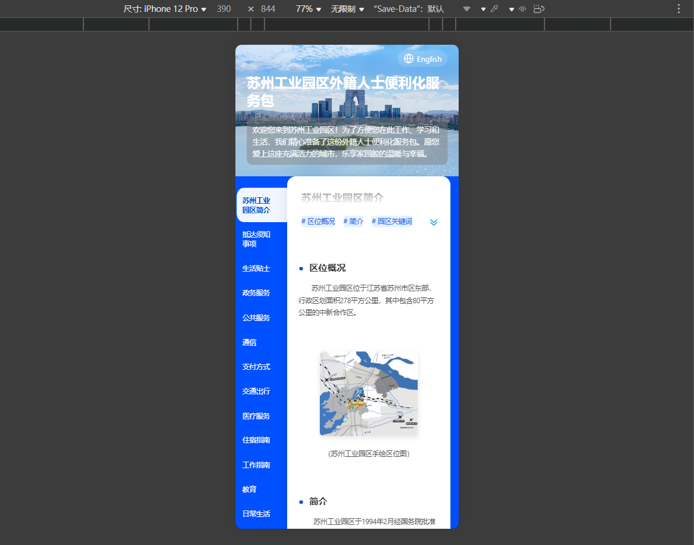Image resolution: width=694 pixels, height=545 pixels.
Task: Open the 无限制 throttling dropdown
Action: point(347,9)
